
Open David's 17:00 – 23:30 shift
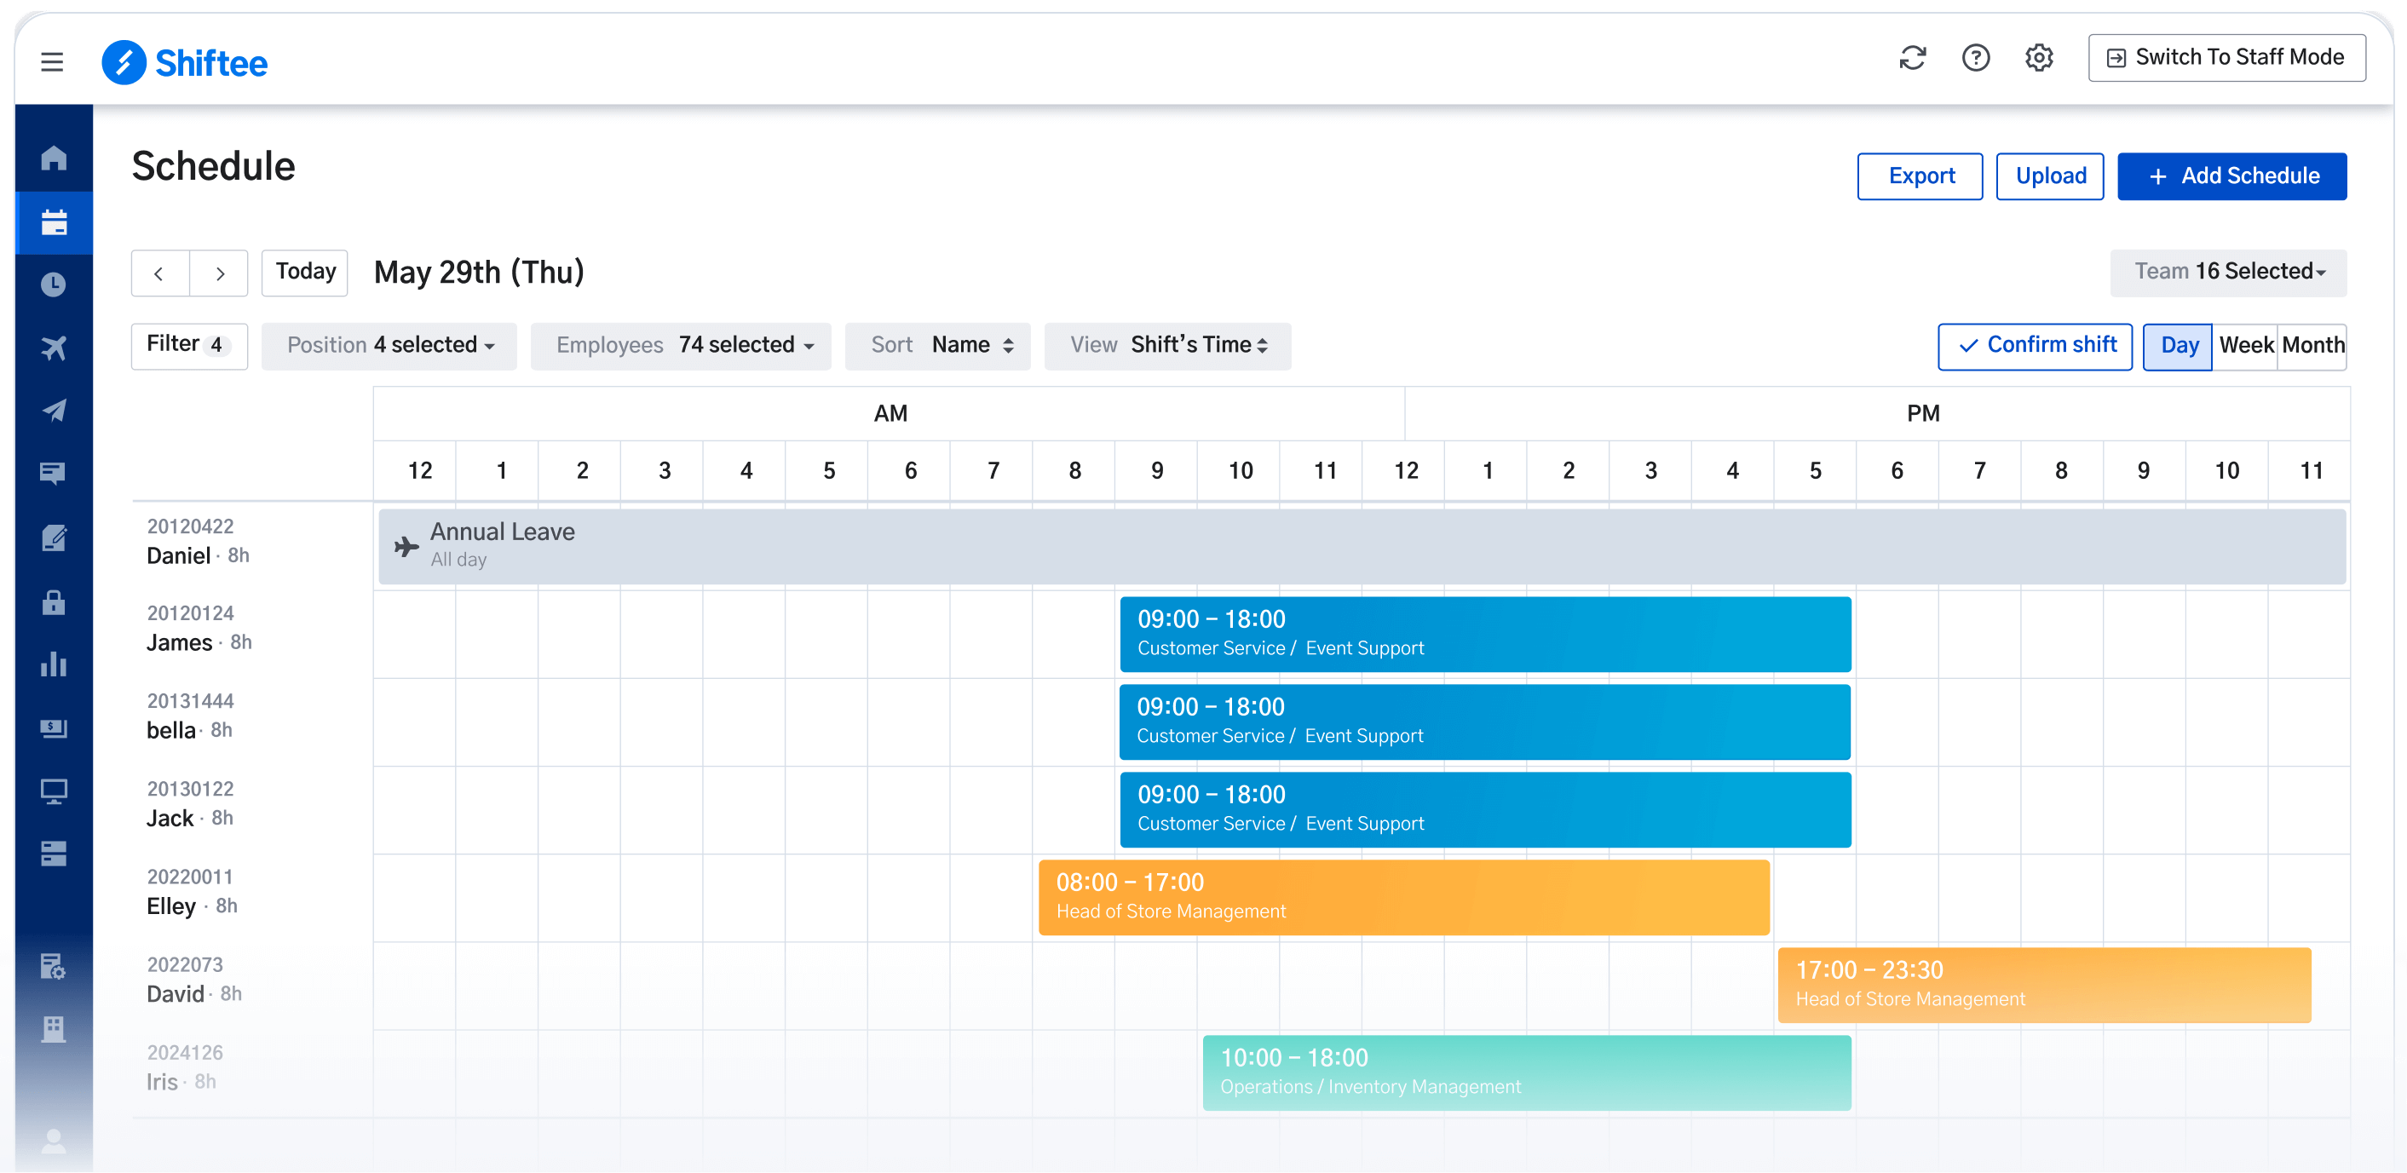pyautogui.click(x=2043, y=986)
